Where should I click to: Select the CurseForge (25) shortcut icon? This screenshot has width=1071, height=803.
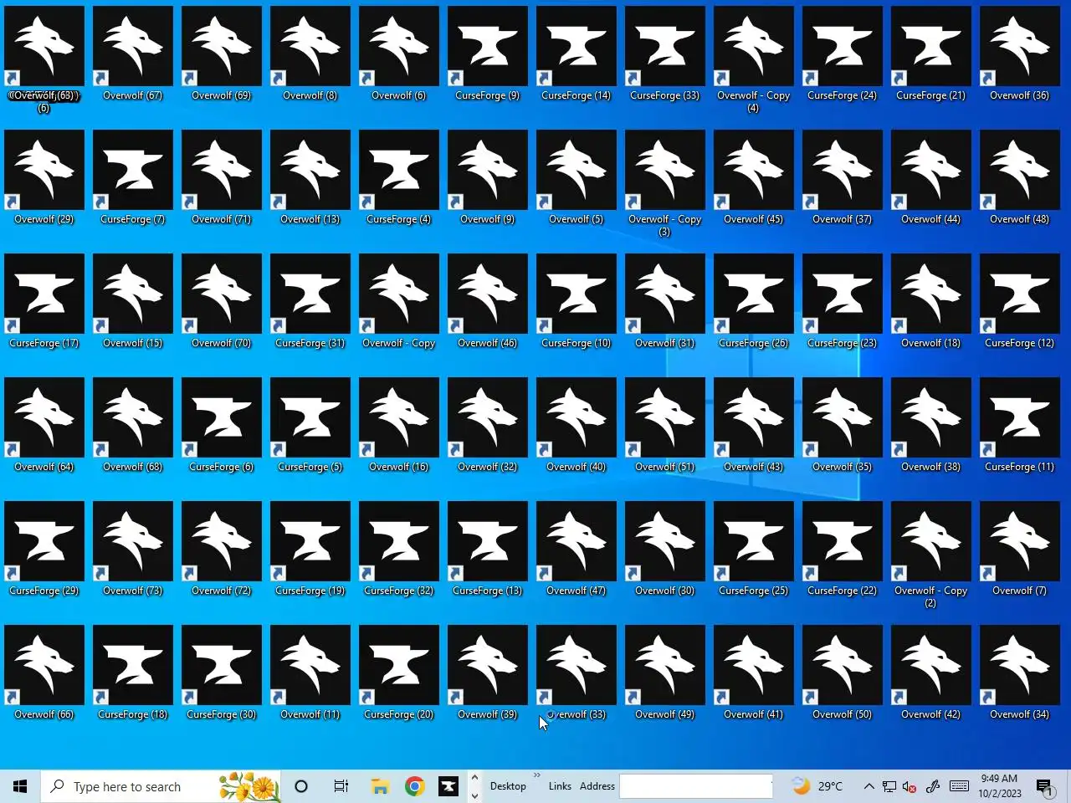click(x=754, y=550)
